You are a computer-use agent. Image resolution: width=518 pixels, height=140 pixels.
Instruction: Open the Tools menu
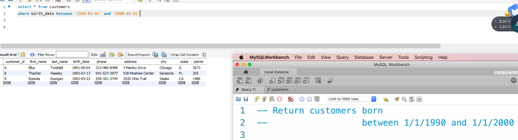pyautogui.click(x=404, y=57)
